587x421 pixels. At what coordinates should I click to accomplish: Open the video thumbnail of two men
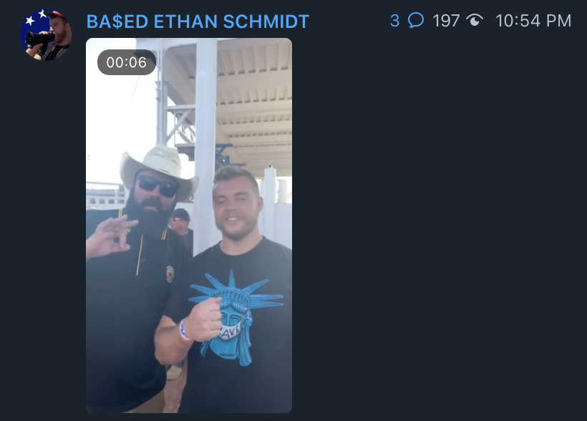pyautogui.click(x=189, y=226)
